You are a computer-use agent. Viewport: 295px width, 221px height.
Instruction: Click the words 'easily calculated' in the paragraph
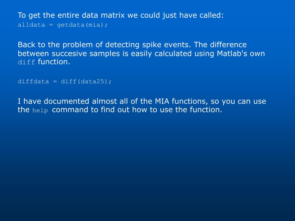tap(161, 54)
